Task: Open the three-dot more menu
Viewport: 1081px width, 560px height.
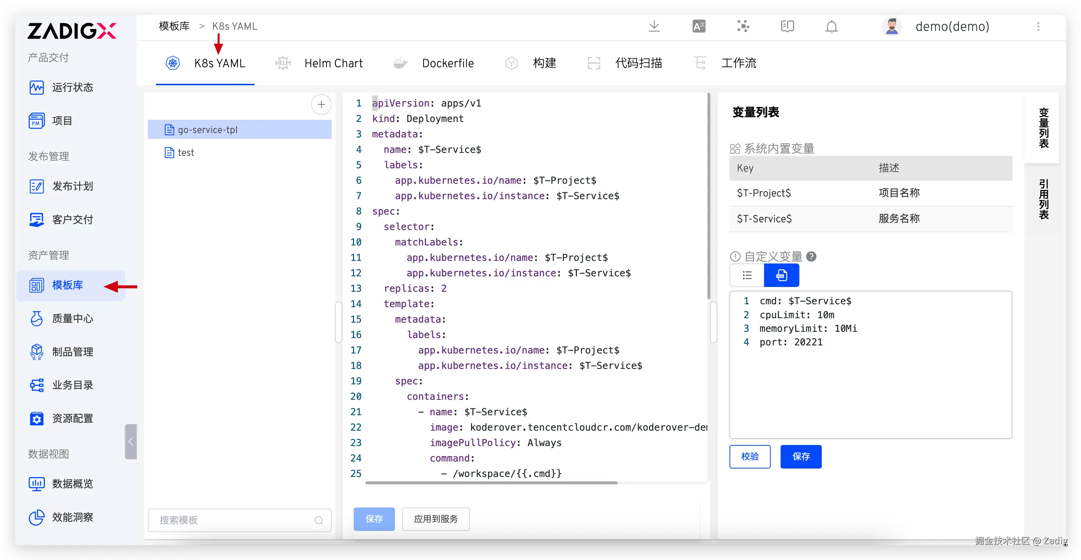Action: click(x=1038, y=26)
